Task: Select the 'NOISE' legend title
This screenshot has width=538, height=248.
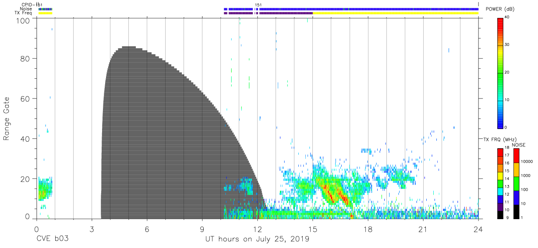Action: point(518,145)
